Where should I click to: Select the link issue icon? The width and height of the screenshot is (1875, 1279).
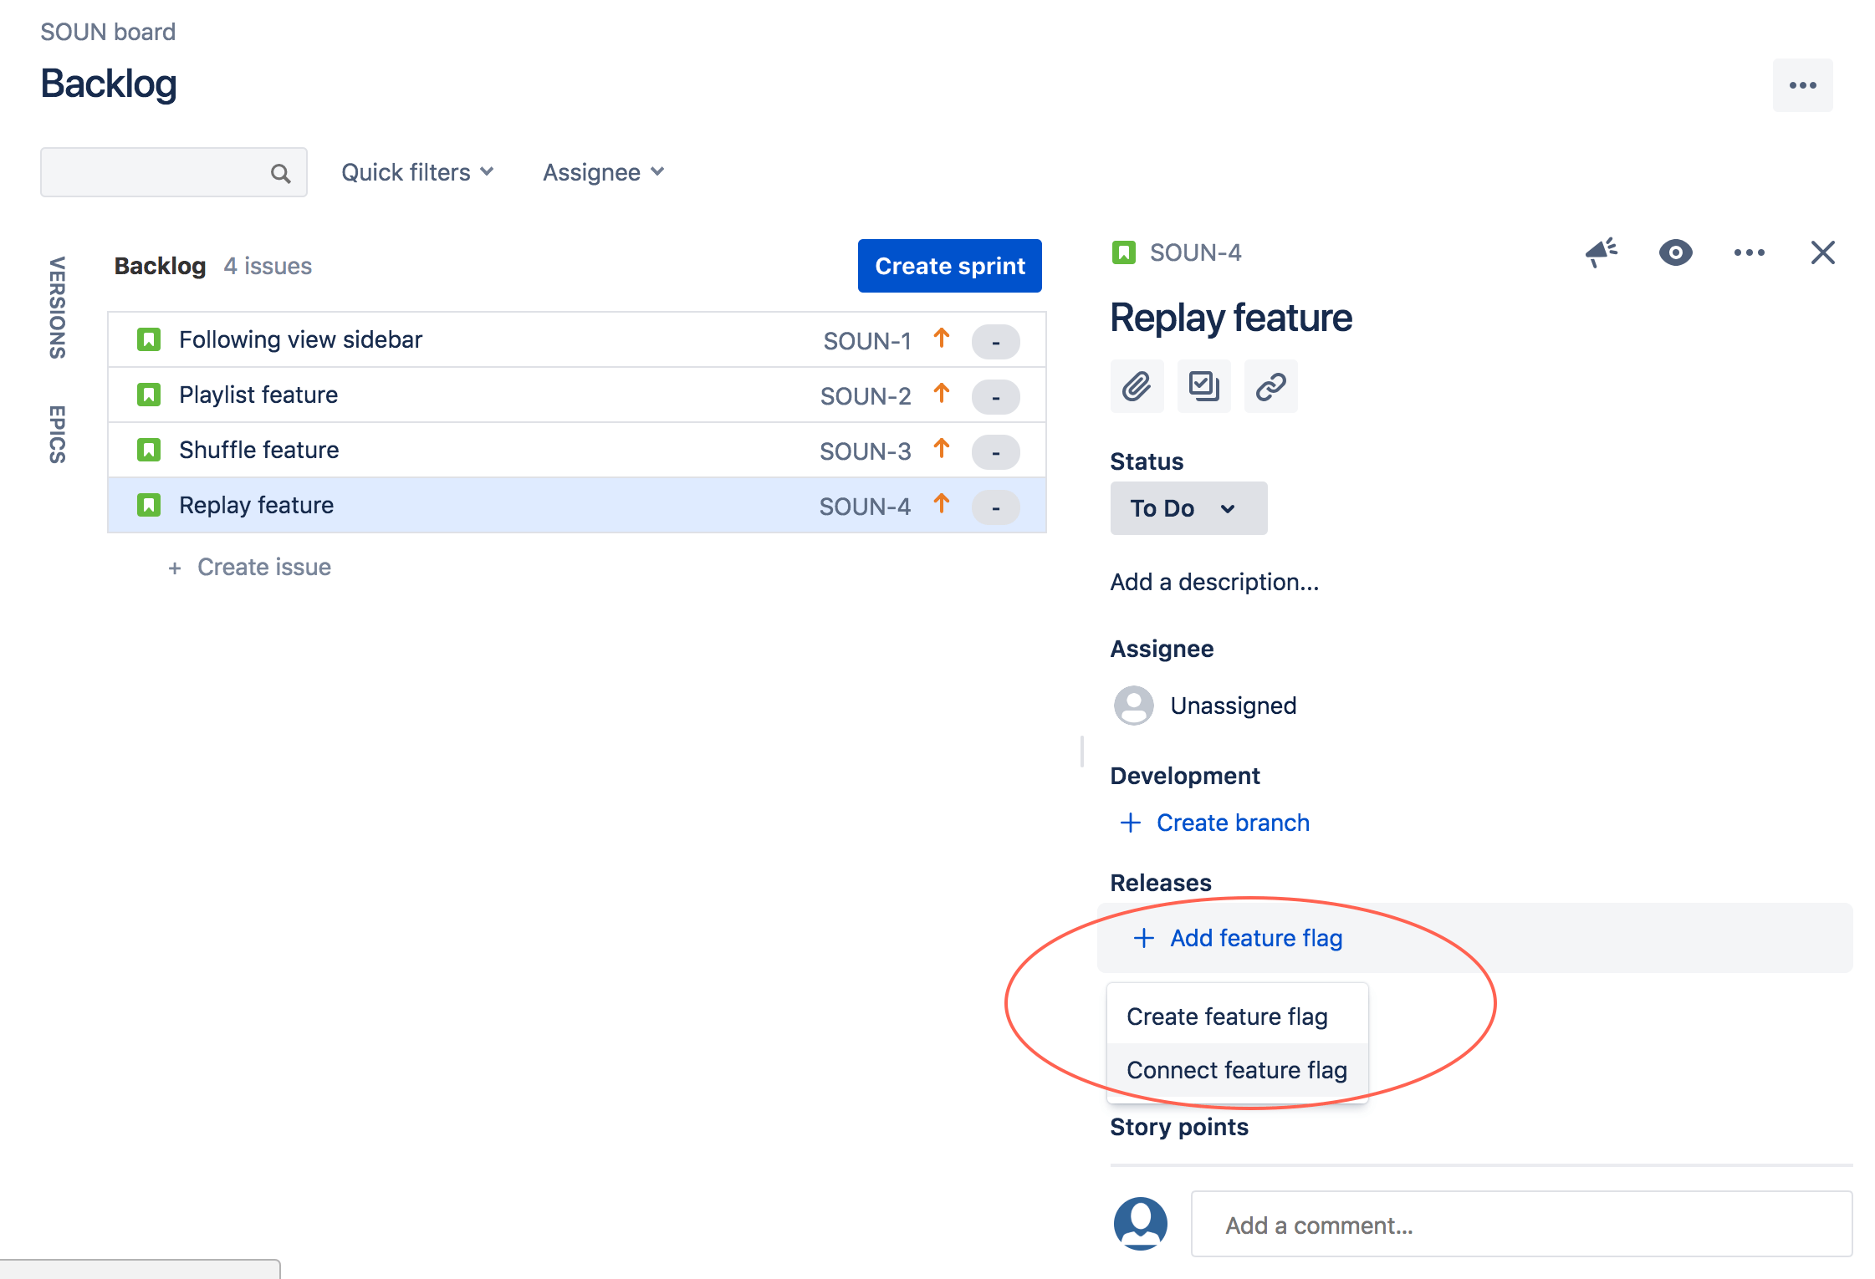(x=1270, y=386)
